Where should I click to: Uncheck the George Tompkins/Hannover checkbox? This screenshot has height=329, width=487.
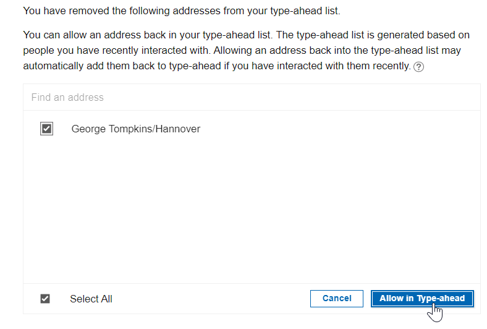[46, 129]
